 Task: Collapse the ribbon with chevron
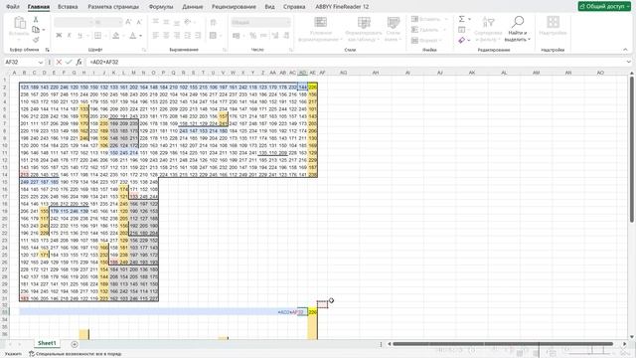pos(625,50)
